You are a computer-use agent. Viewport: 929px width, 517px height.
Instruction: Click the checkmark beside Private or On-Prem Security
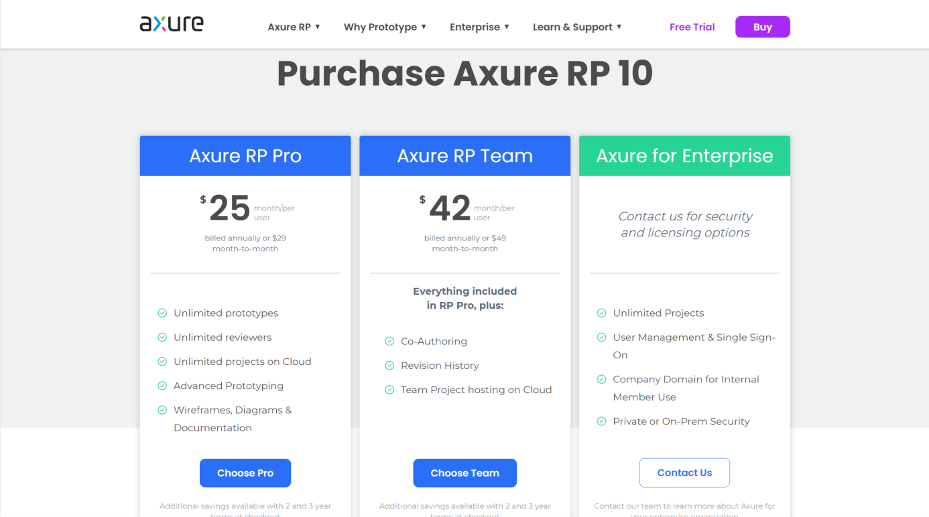tap(601, 421)
